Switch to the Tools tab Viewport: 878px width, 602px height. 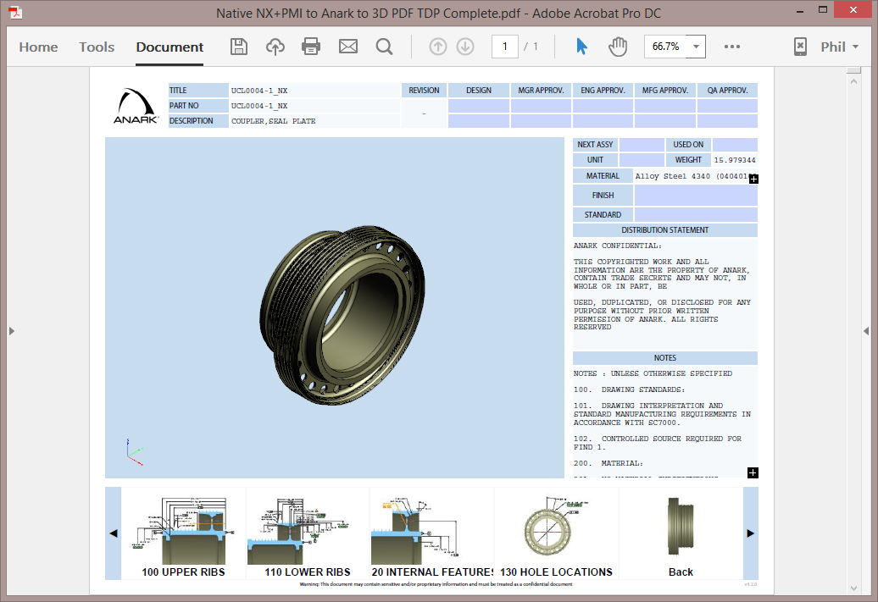pyautogui.click(x=96, y=47)
